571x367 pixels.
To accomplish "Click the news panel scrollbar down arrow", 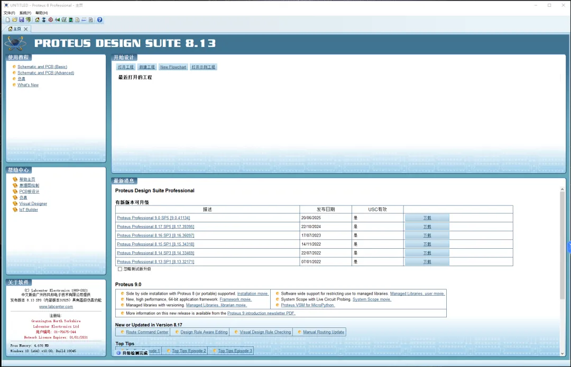I will [562, 354].
